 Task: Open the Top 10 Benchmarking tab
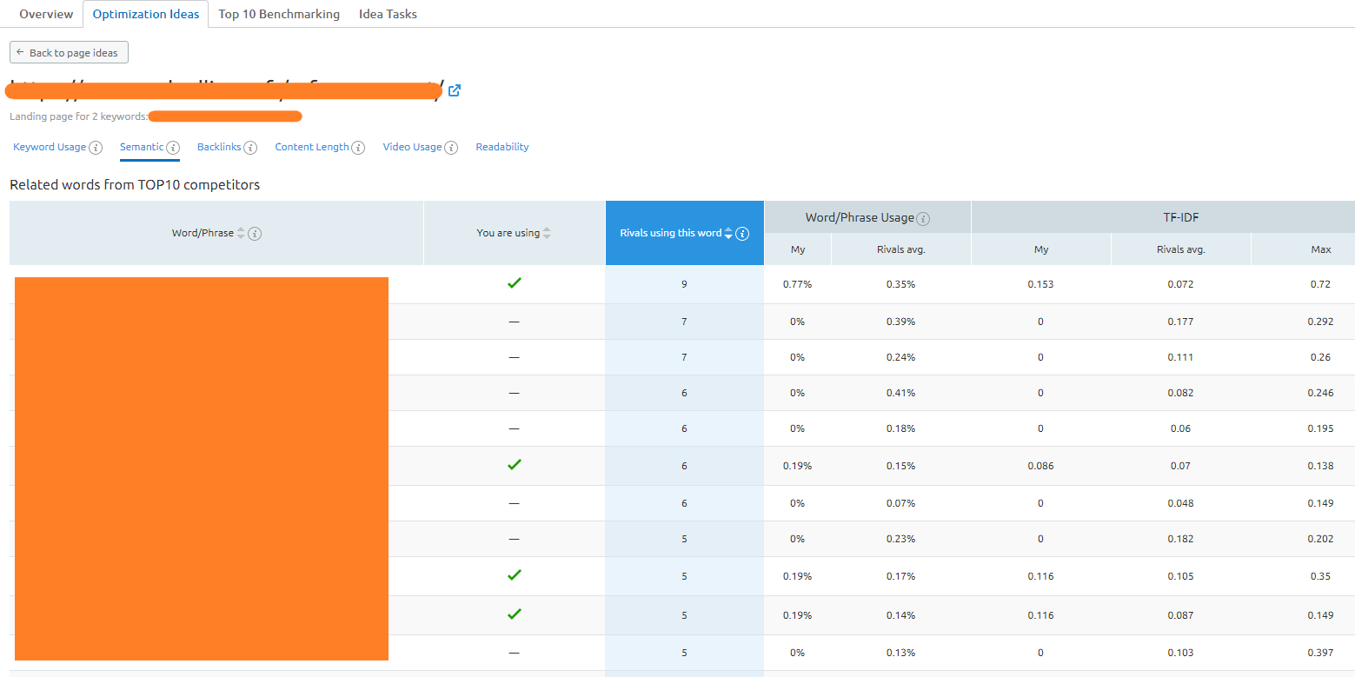pyautogui.click(x=279, y=14)
